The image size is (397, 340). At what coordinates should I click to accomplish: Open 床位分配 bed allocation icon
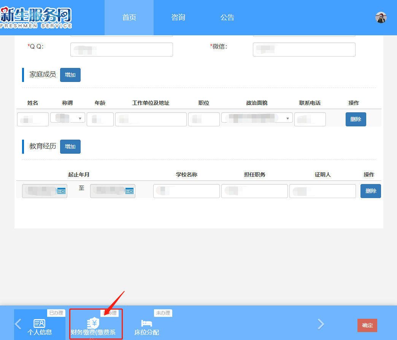click(146, 324)
